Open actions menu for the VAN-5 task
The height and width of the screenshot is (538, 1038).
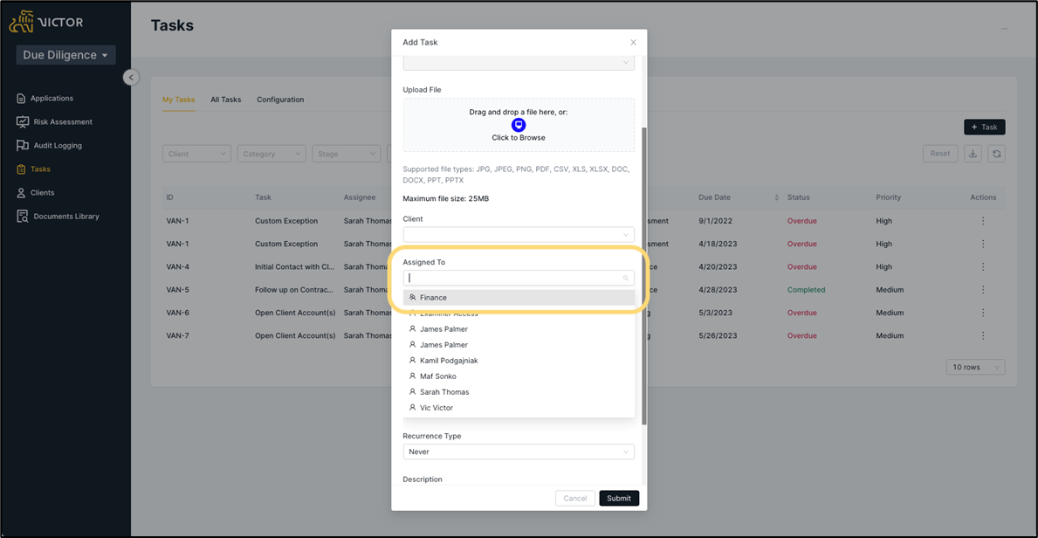pyautogui.click(x=983, y=290)
